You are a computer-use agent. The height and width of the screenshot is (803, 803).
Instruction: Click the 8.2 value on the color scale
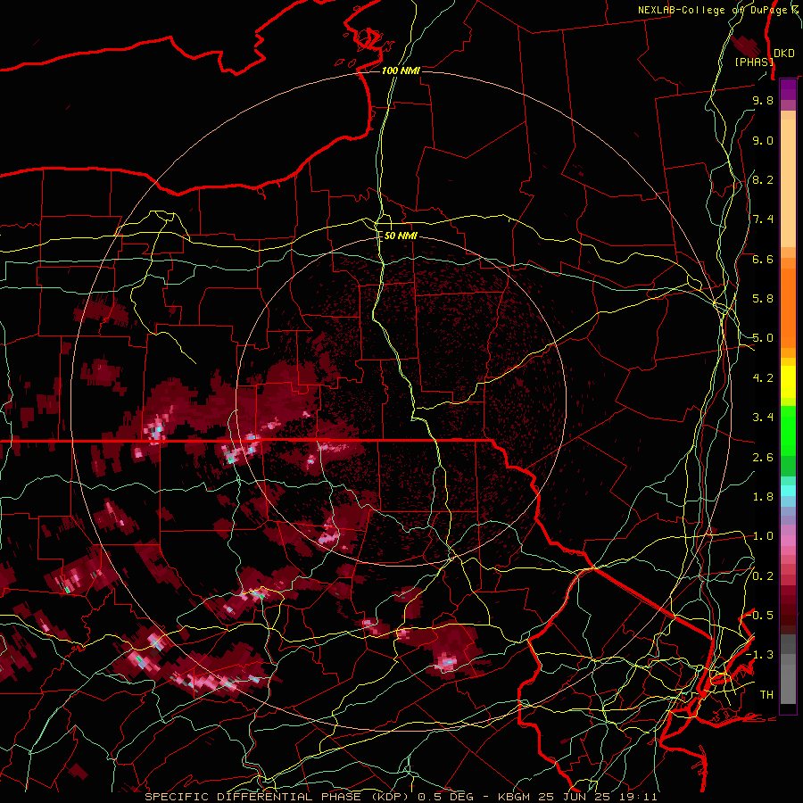coord(763,179)
